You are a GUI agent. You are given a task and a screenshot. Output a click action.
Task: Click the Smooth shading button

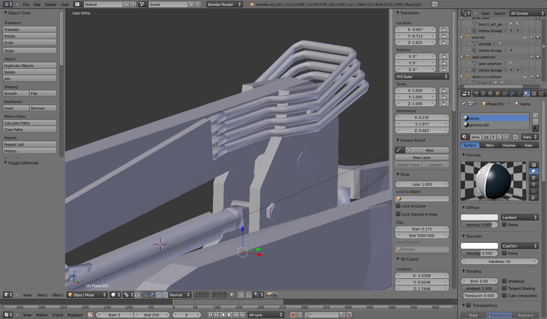16,93
